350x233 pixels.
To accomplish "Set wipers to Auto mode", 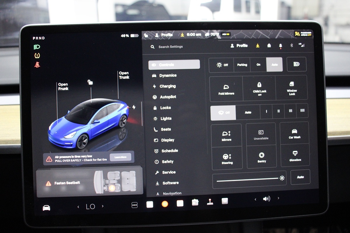I will tap(248, 112).
